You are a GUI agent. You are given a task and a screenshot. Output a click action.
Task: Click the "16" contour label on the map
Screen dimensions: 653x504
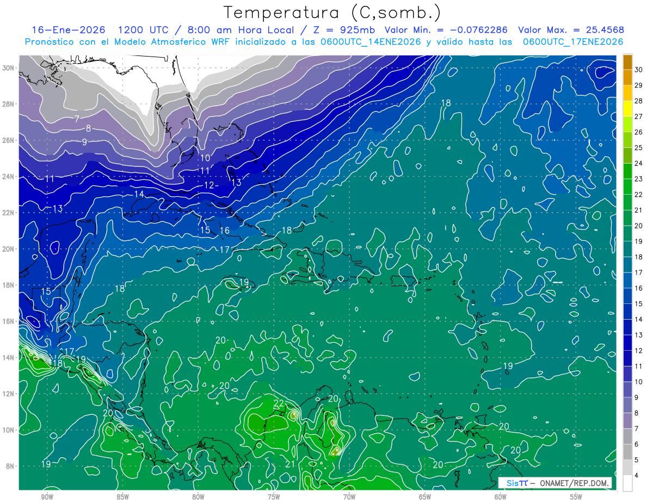[224, 231]
